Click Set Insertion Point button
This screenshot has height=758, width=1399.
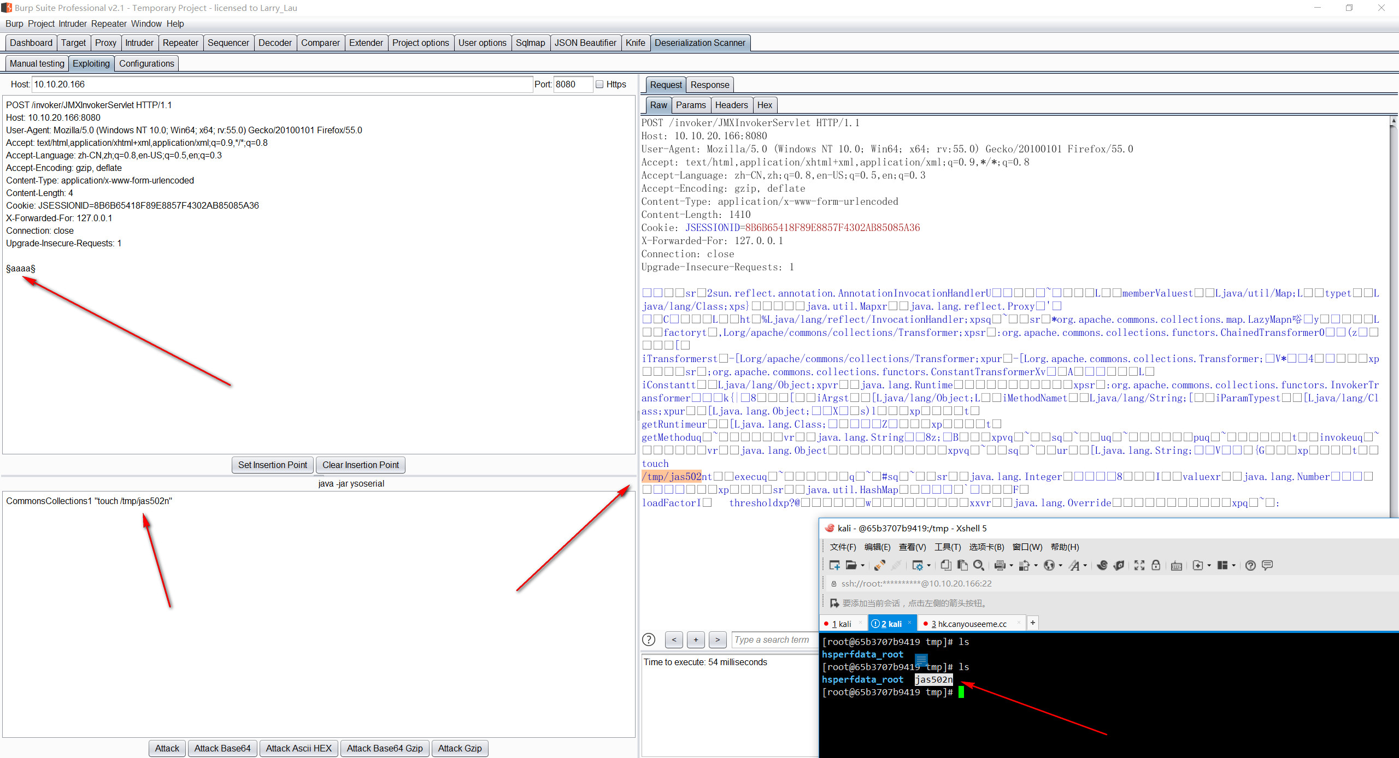click(273, 465)
